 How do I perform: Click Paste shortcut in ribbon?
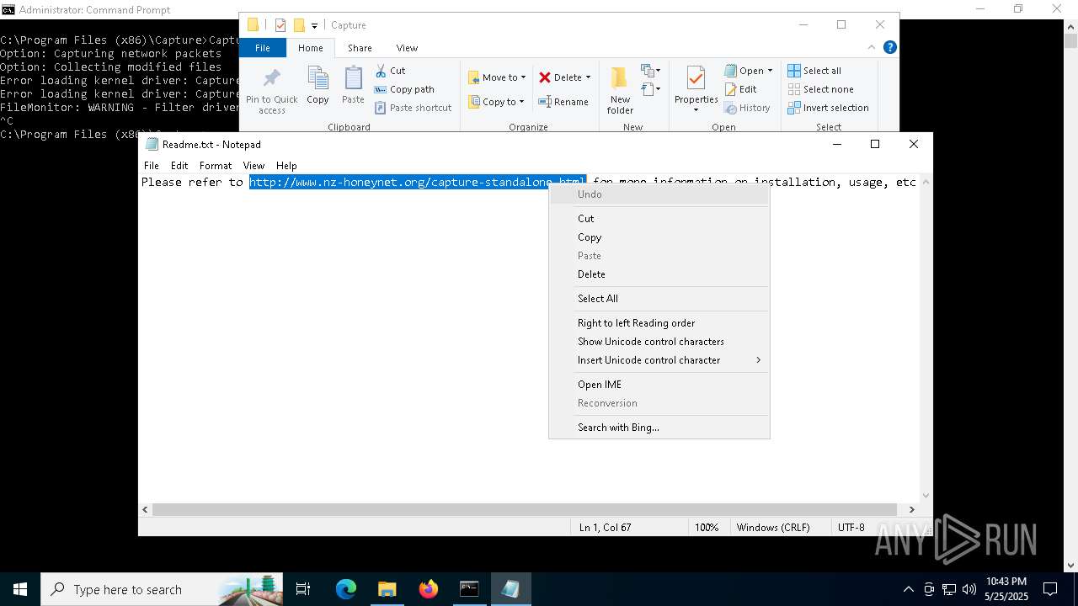413,108
